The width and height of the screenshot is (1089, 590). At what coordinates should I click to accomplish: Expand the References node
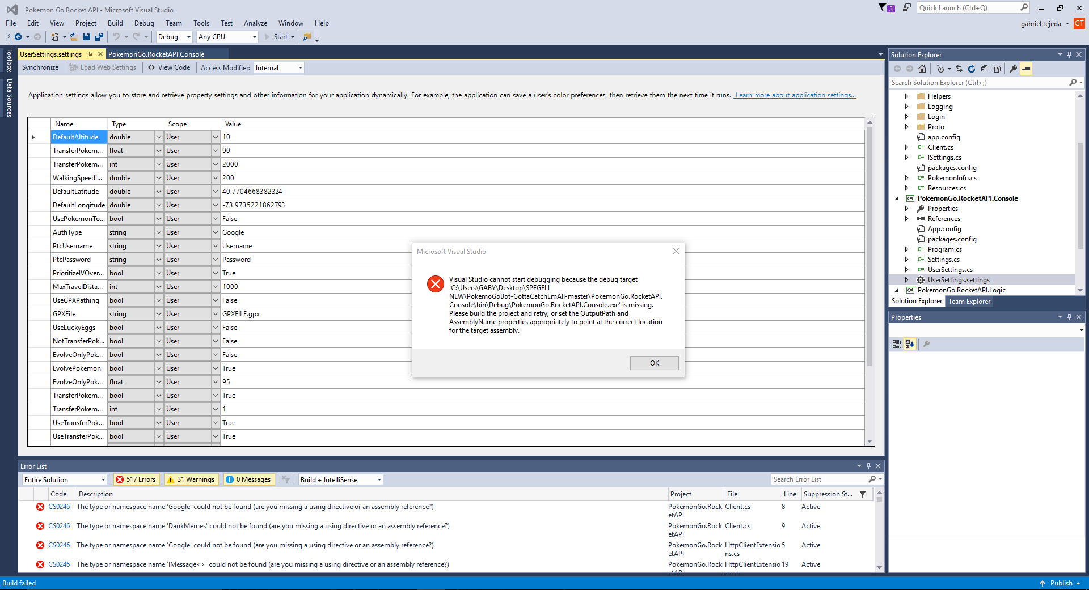click(906, 219)
